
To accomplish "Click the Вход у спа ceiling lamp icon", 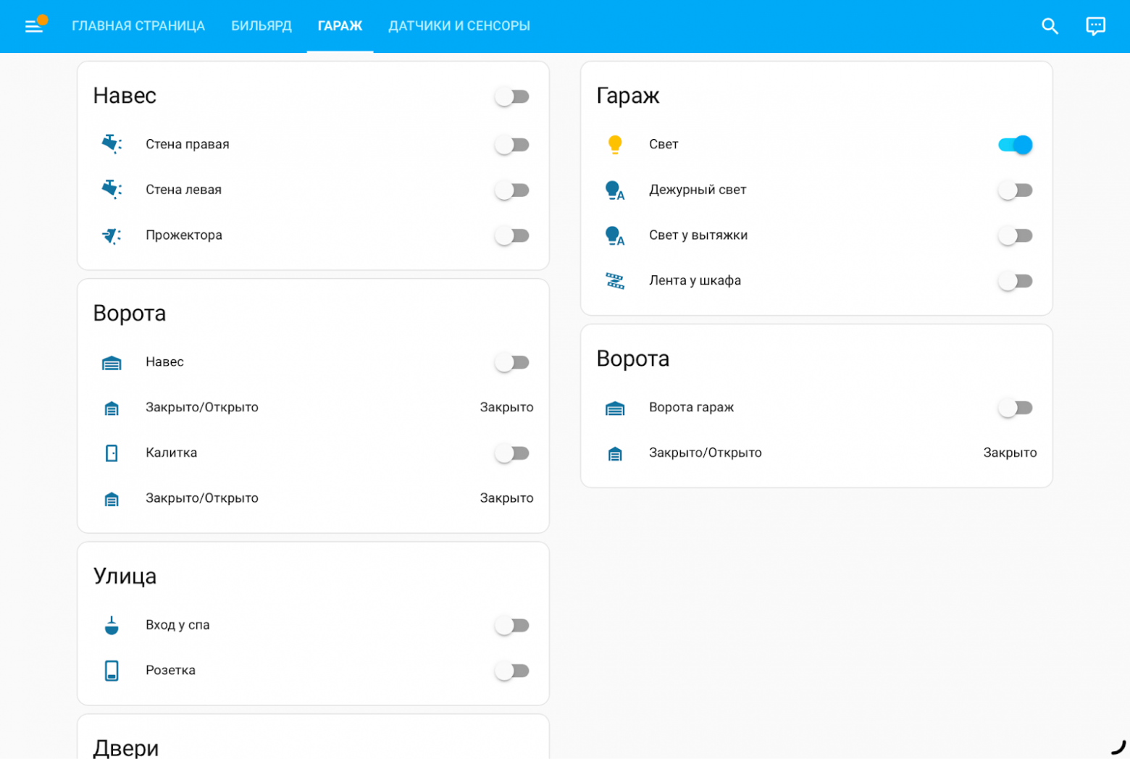I will point(112,625).
